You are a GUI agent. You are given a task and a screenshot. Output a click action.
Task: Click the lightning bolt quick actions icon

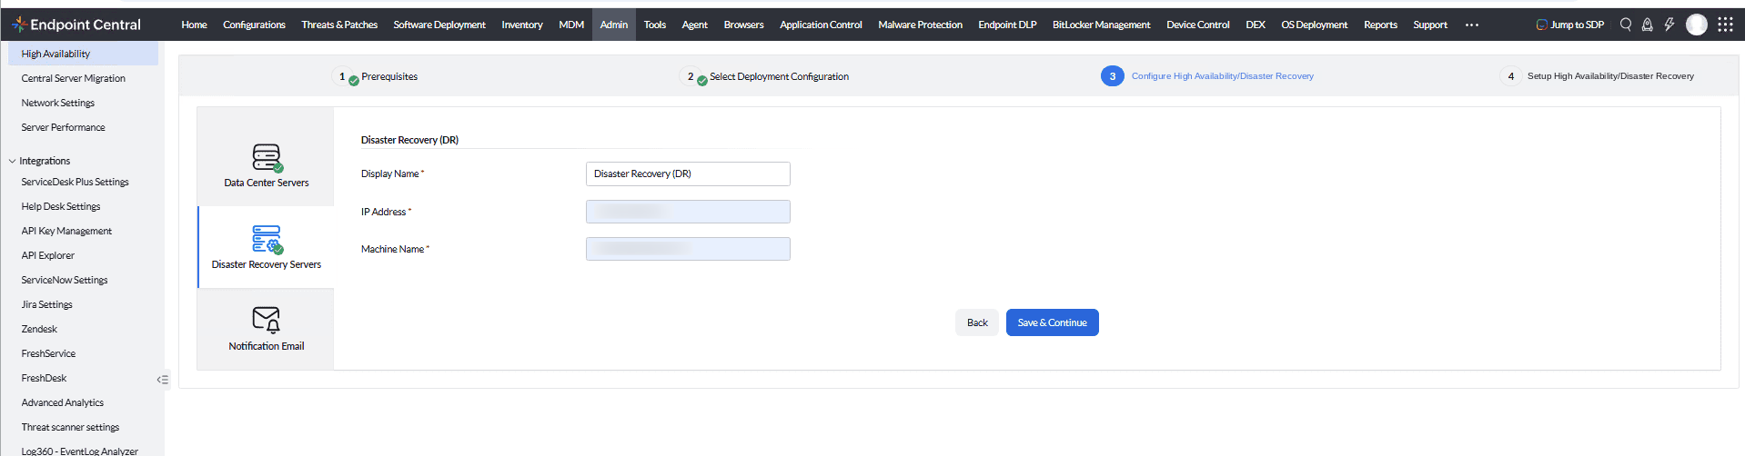pyautogui.click(x=1669, y=25)
